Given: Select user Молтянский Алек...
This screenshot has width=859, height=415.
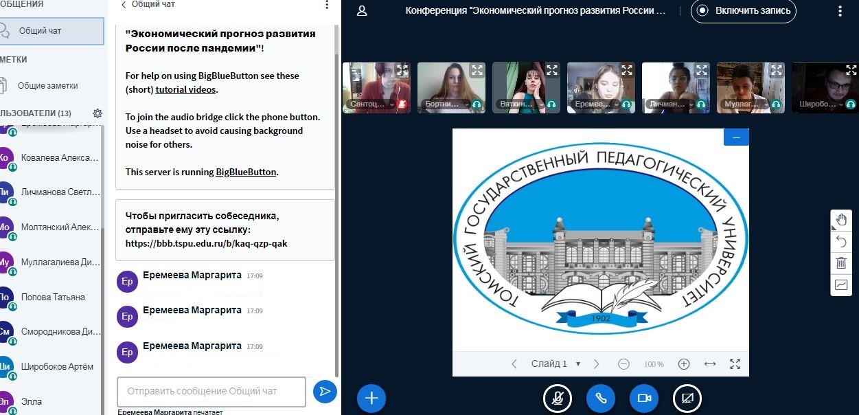Looking at the screenshot, I should pyautogui.click(x=51, y=227).
